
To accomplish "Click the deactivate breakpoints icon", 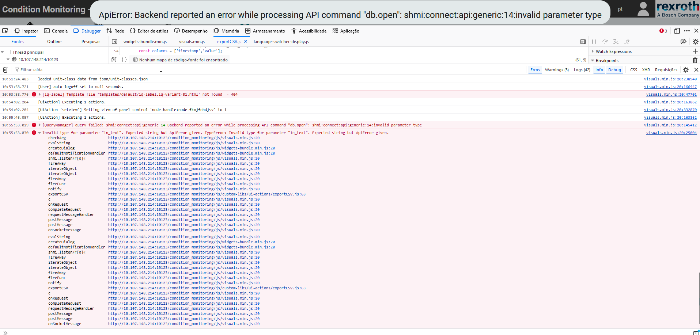I will [x=683, y=42].
